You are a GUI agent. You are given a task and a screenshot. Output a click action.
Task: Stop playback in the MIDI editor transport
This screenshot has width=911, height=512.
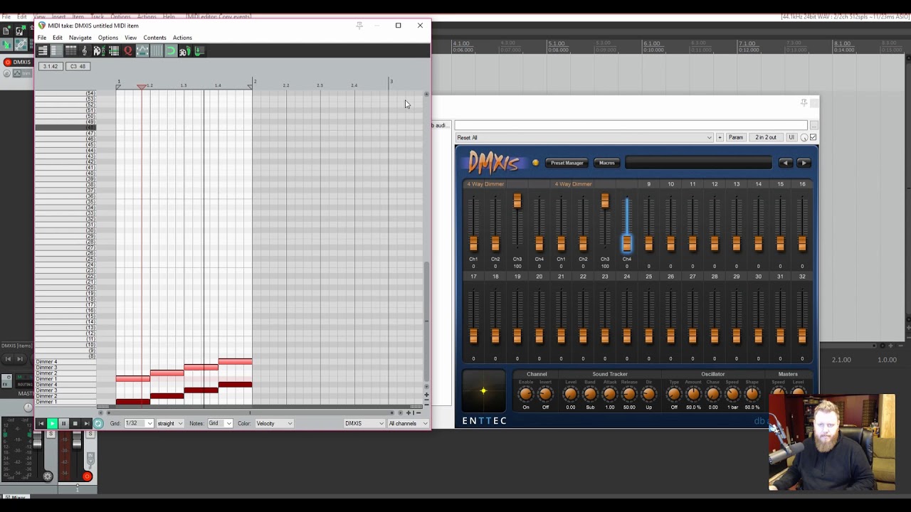75,423
